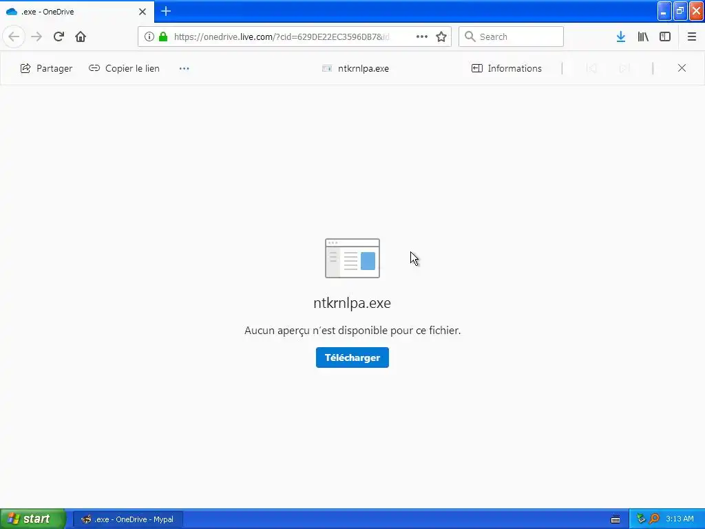Viewport: 705px width, 529px height.
Task: Click the ntkrnlpa.exe file name heading
Action: pos(352,303)
